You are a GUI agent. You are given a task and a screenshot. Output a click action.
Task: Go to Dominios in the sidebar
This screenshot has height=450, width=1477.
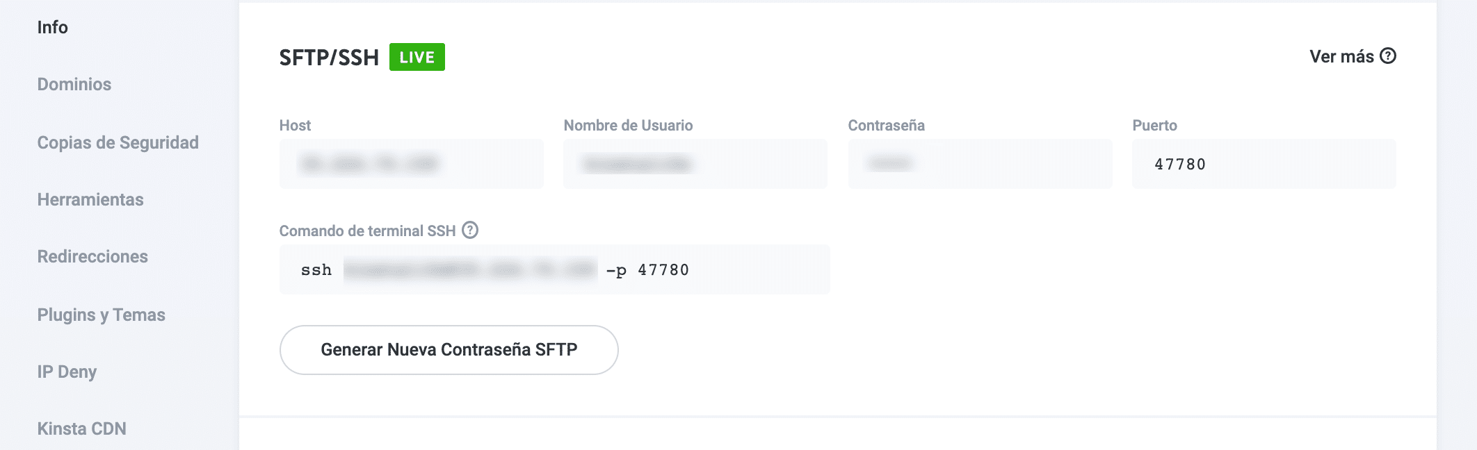click(74, 84)
